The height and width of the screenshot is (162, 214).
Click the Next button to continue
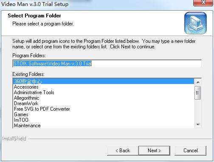coord(154,151)
